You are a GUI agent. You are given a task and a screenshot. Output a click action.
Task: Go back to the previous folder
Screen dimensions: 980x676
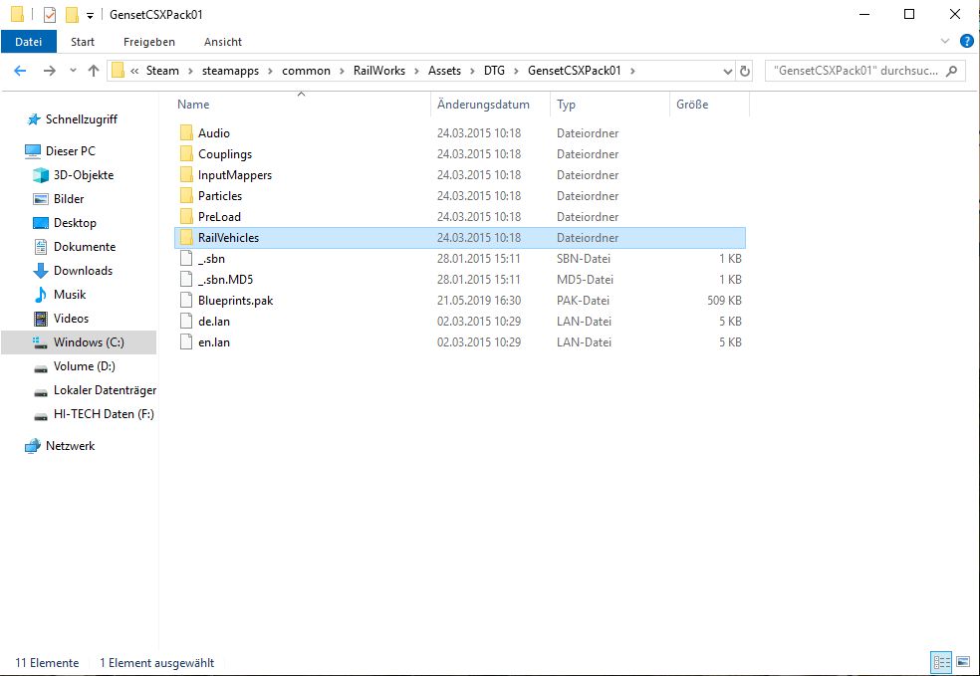pos(20,71)
